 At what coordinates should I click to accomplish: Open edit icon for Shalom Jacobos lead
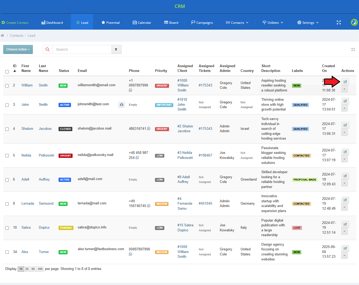point(345,125)
